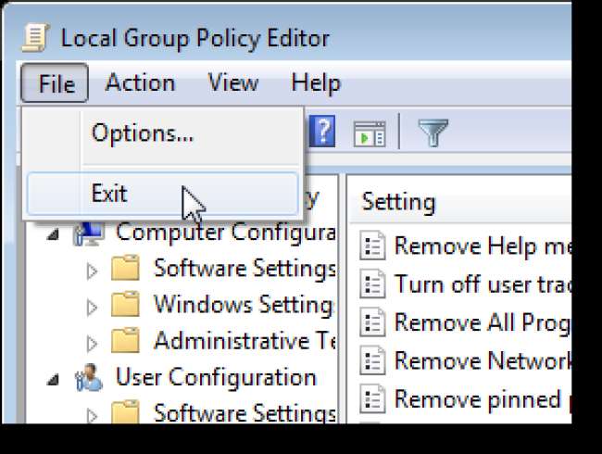Click the Administrative Templates folder icon
This screenshot has width=602, height=454.
126,341
